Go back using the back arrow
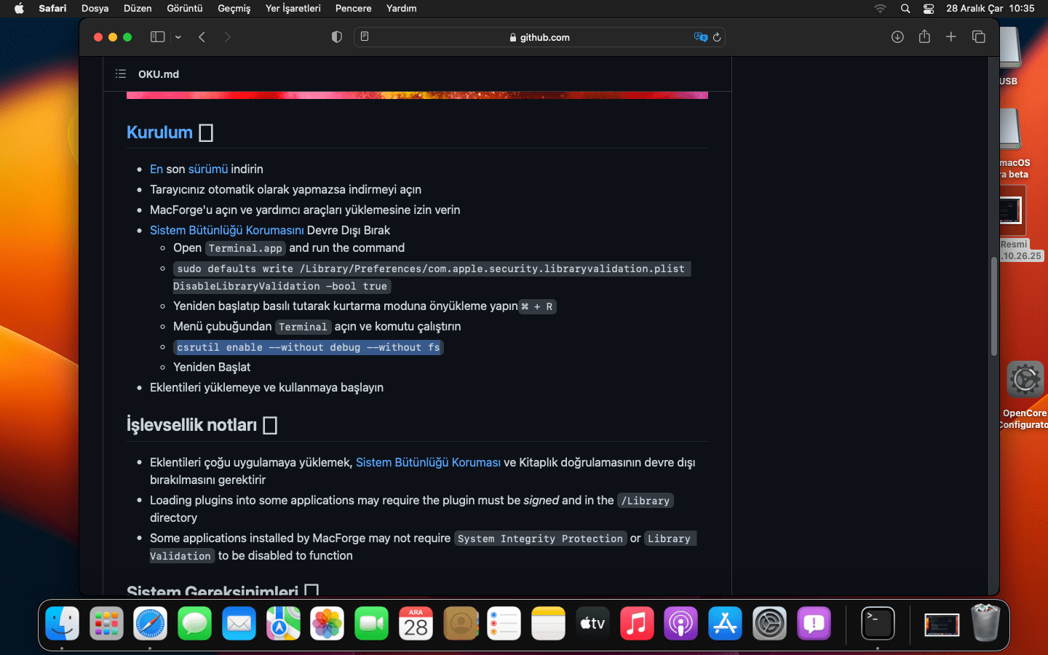 pyautogui.click(x=202, y=37)
